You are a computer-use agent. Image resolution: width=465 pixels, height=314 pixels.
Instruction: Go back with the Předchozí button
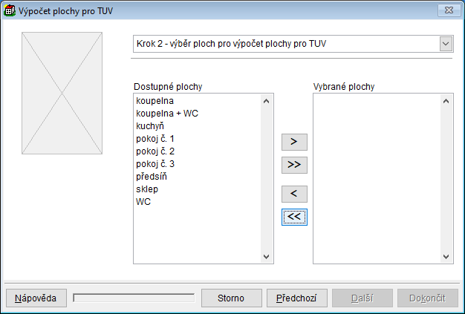296,298
